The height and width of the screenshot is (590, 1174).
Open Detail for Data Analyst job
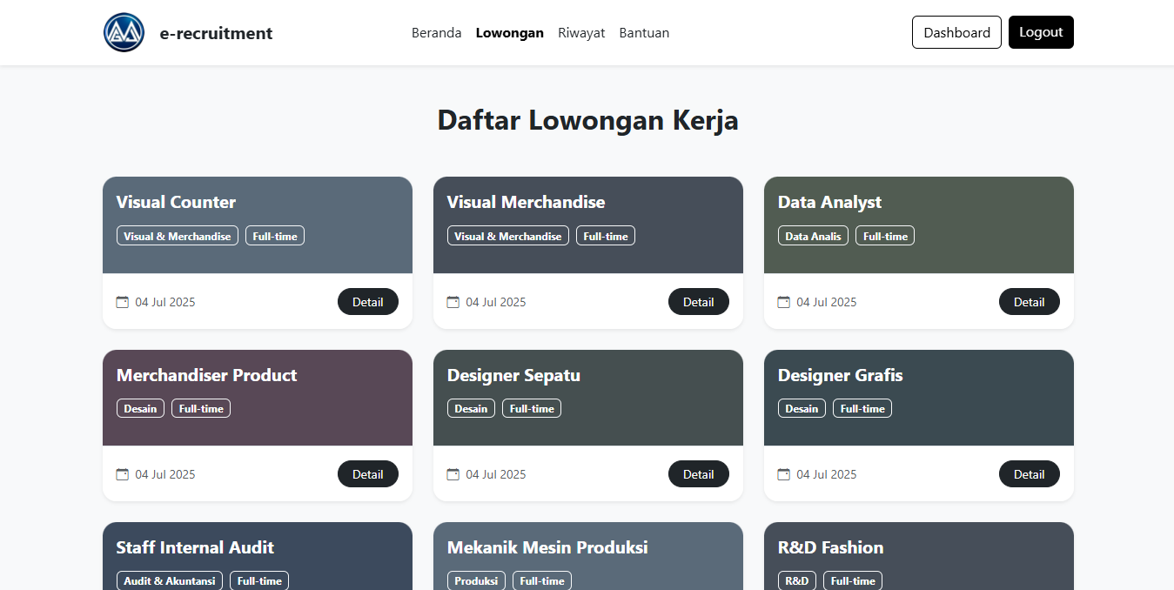1029,302
